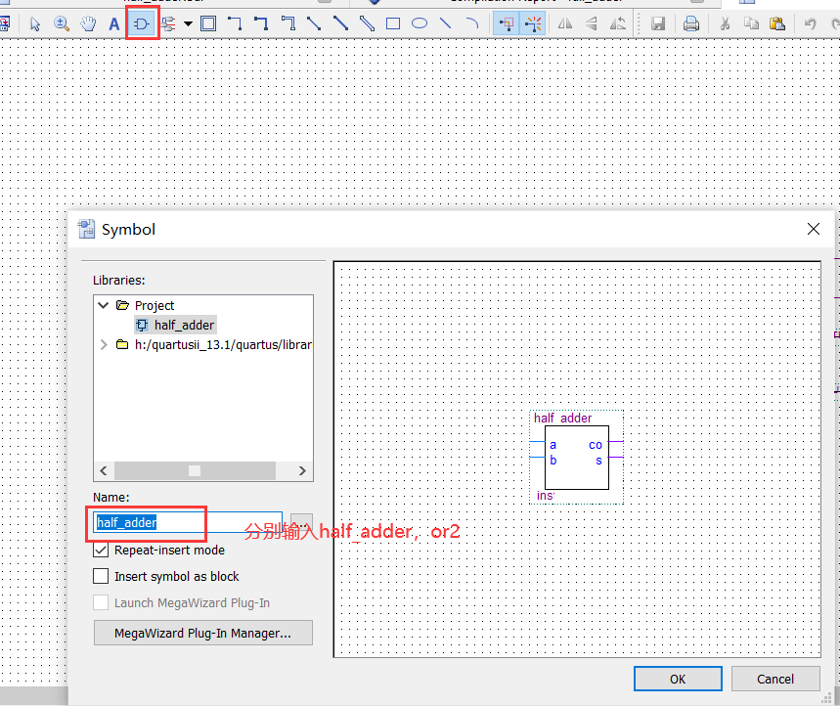Image resolution: width=840 pixels, height=706 pixels.
Task: Close the Symbol dialog window
Action: [x=814, y=229]
